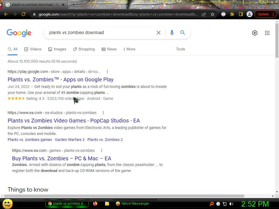This screenshot has height=209, width=279.
Task: Click the ea.com ea-studios URL breadcrumb
Action: click(x=52, y=113)
